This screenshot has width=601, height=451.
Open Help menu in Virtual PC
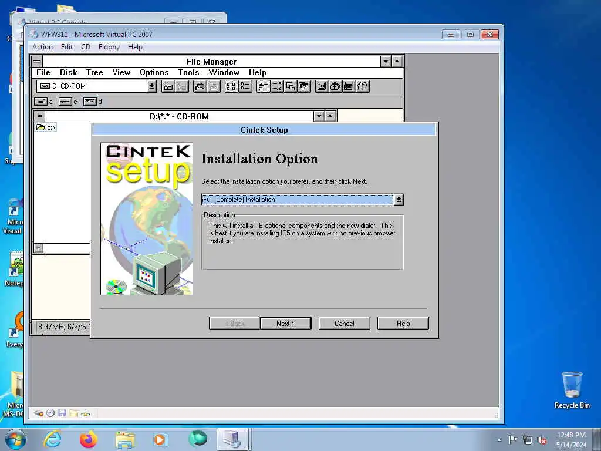point(135,47)
